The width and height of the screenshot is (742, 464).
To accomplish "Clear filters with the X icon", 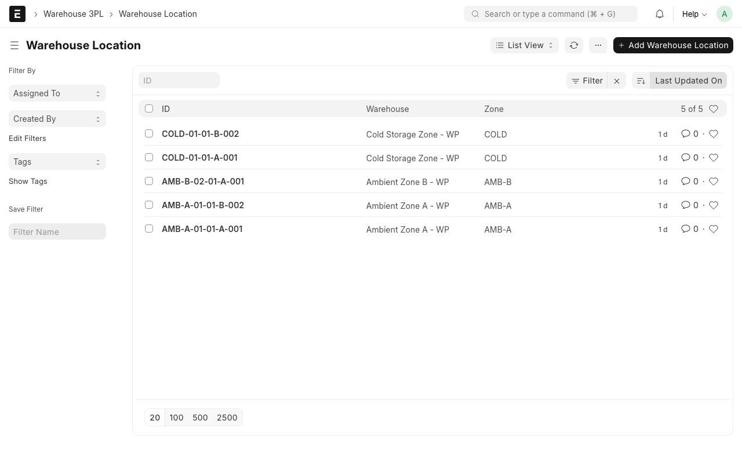I will (617, 81).
